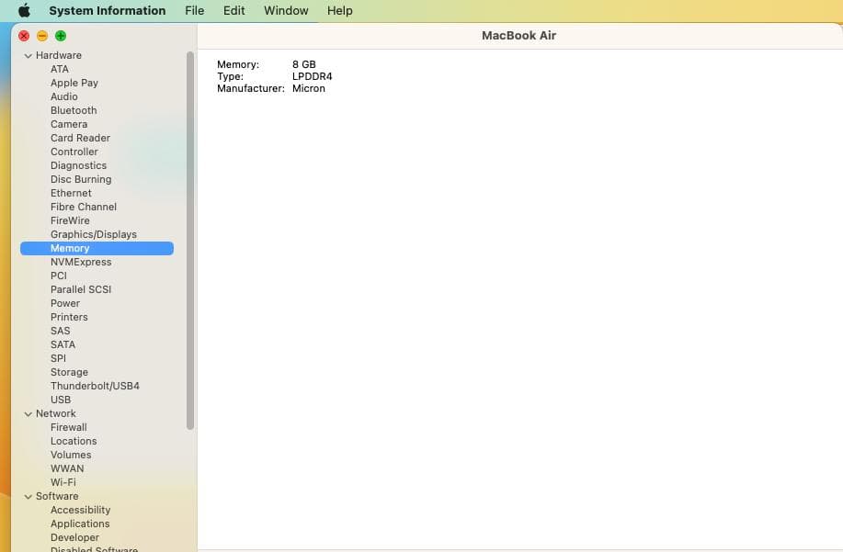Image resolution: width=843 pixels, height=552 pixels.
Task: View Graphics/Displays information
Action: 94,234
